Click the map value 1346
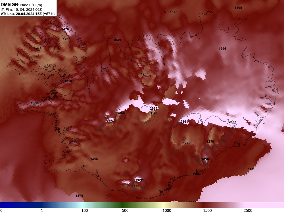Screen dimensions: 284x213 [94, 159]
